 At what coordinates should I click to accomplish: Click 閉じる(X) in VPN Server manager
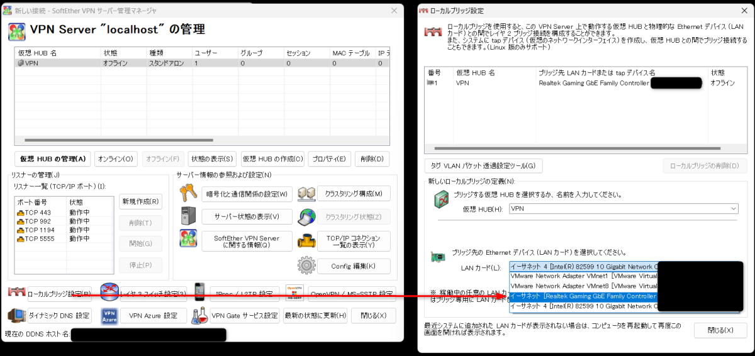click(x=374, y=316)
